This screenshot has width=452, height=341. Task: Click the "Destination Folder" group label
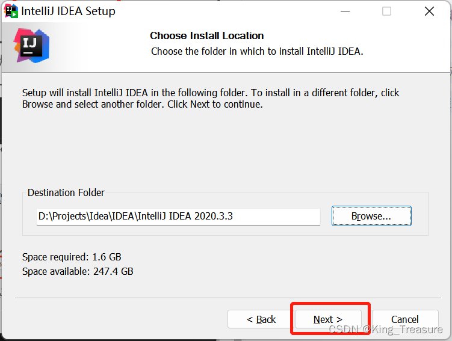click(x=66, y=192)
